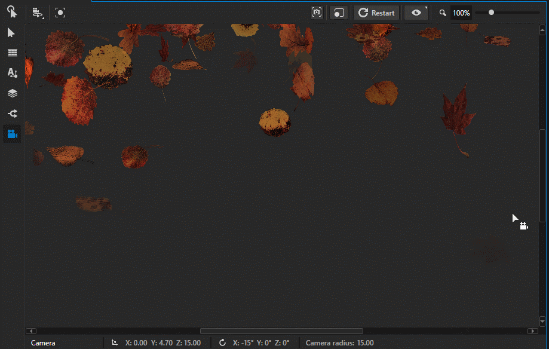
Task: Click the horizontal scrollbar below the viewport
Action: coord(281,330)
